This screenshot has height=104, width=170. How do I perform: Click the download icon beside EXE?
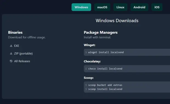coord(11,46)
